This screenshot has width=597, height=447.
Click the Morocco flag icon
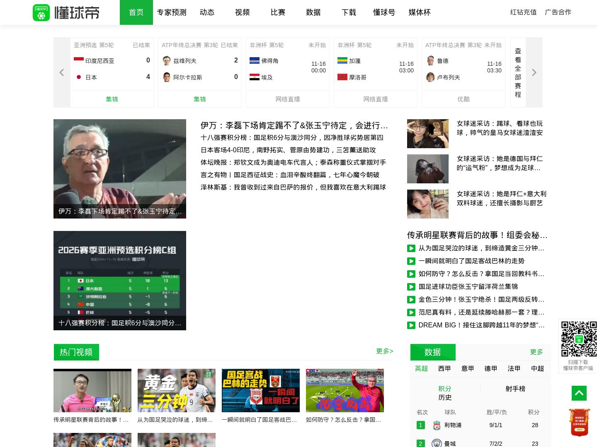342,77
